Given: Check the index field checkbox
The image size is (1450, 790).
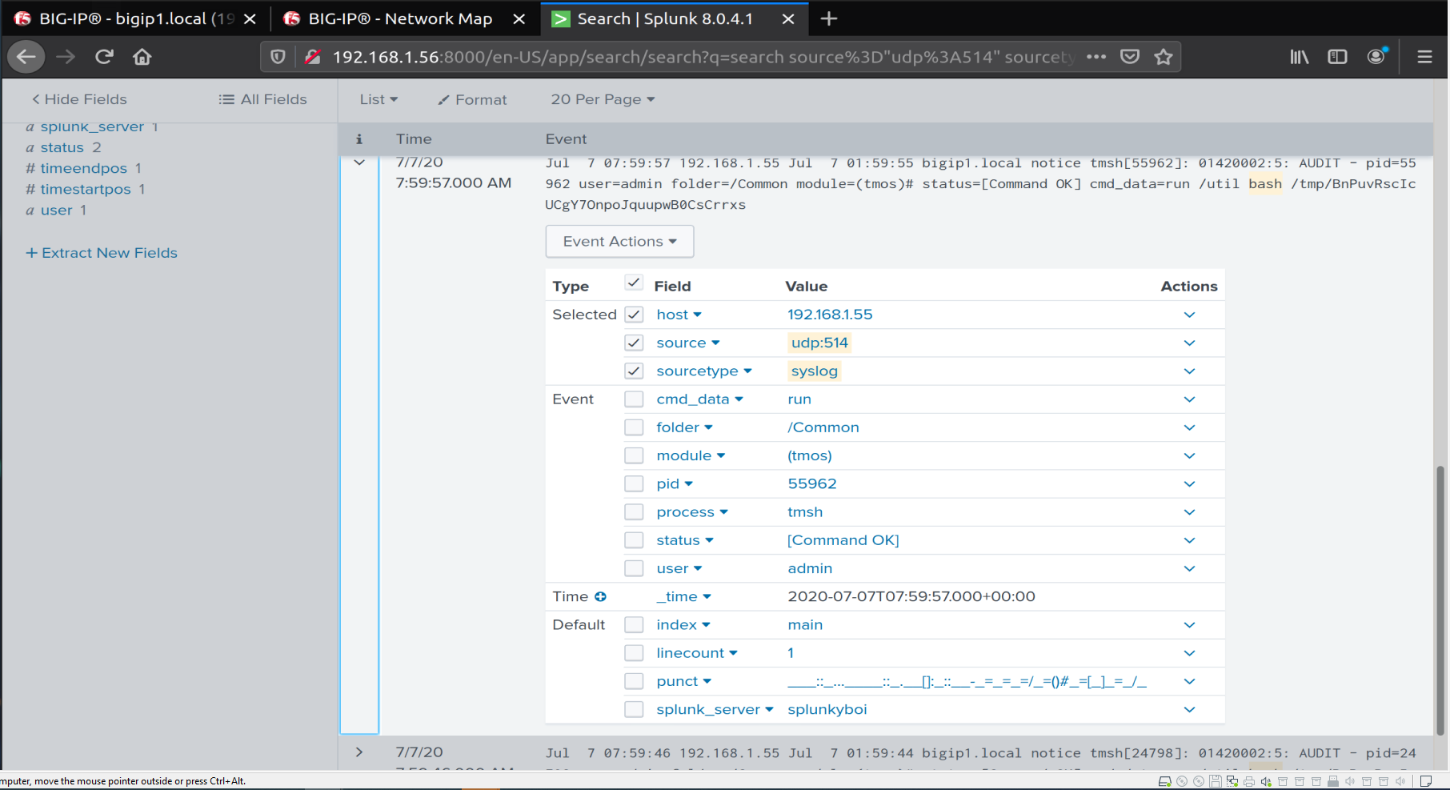Looking at the screenshot, I should (634, 624).
